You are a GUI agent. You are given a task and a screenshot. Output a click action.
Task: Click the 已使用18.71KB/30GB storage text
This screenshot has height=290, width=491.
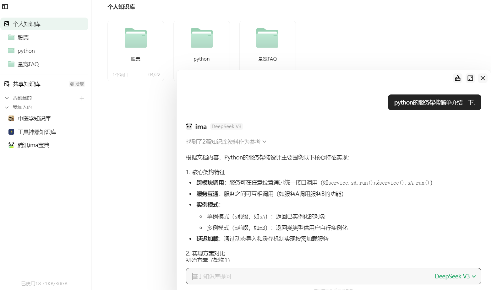click(44, 284)
